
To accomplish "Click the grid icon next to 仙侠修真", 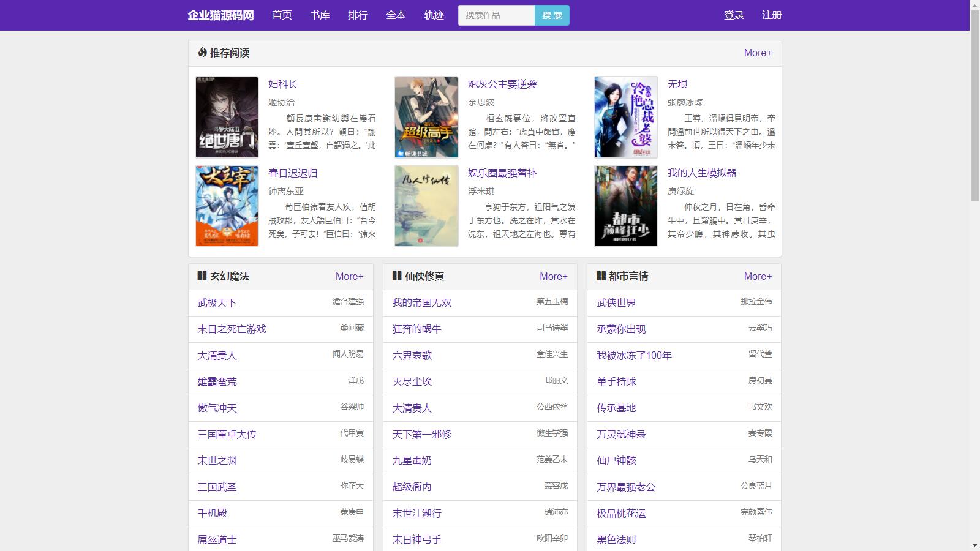I will 396,276.
